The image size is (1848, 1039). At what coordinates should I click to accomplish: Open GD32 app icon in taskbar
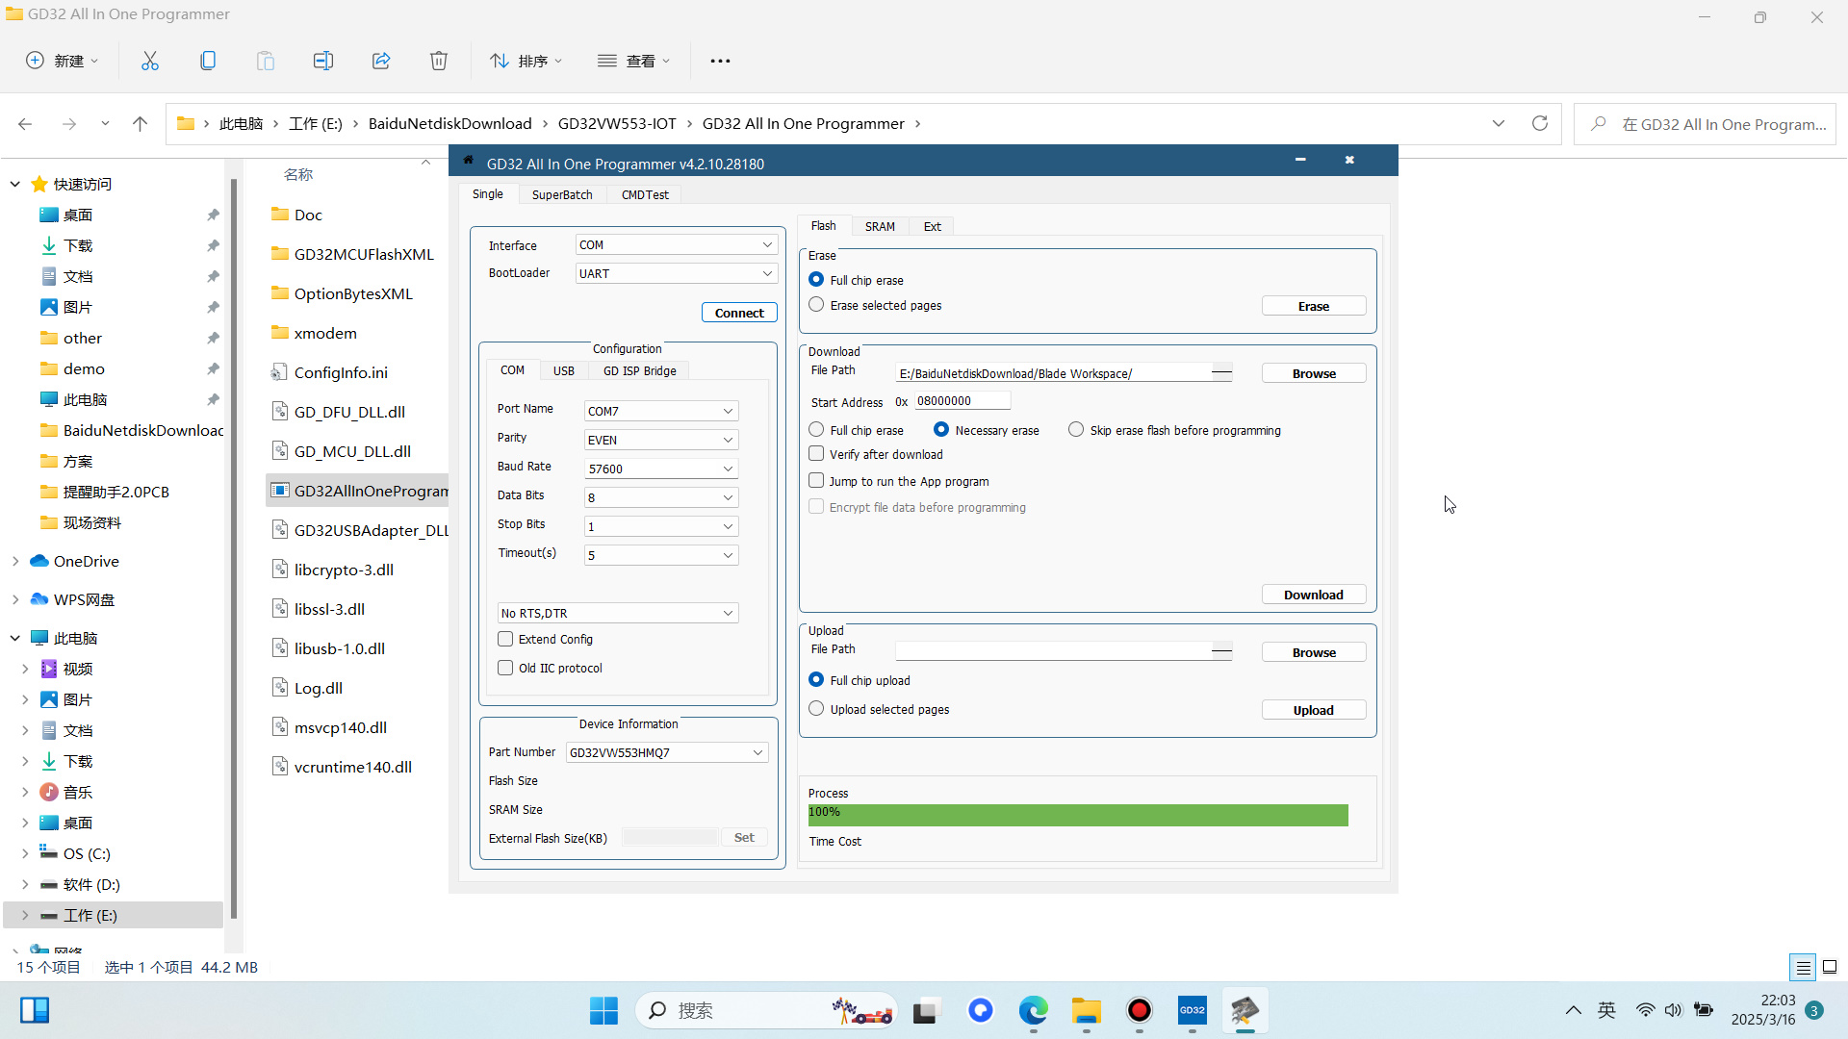click(x=1192, y=1010)
